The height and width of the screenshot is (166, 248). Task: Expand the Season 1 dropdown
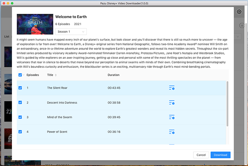click(71, 32)
